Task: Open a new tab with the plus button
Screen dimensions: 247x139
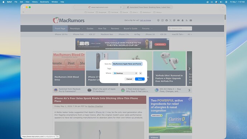Action: (x=223, y=7)
